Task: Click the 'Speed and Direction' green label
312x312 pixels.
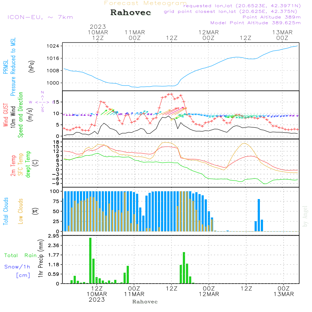Action: (20, 115)
